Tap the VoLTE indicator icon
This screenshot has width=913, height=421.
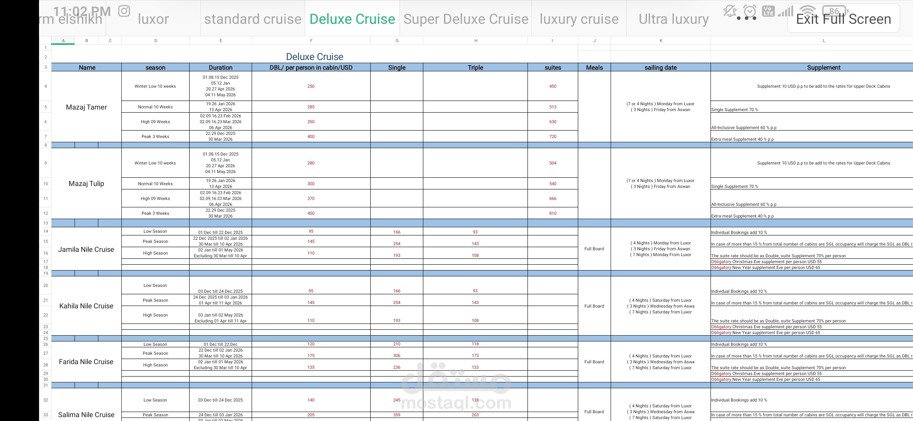coord(768,12)
